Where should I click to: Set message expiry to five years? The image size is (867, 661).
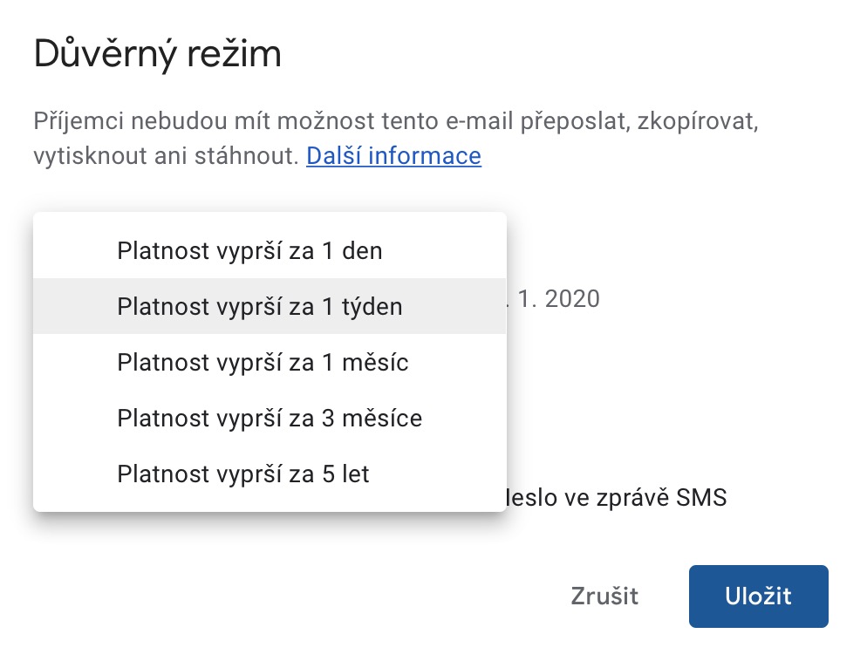coord(243,474)
